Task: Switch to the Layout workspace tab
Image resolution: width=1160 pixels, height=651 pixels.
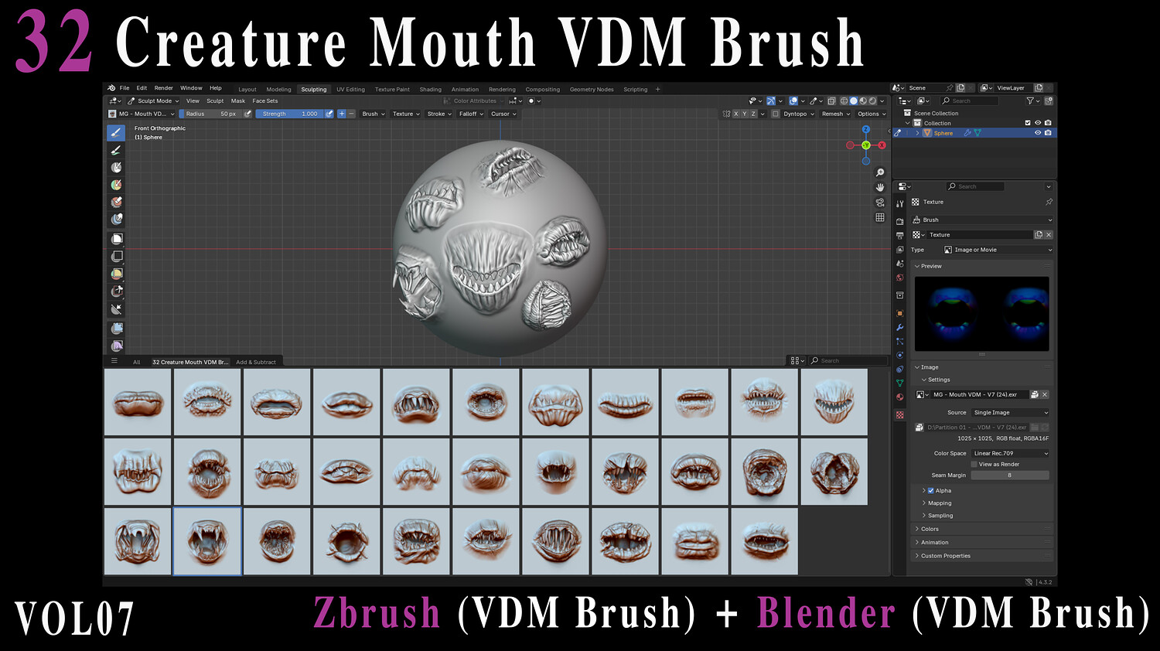Action: 247,90
